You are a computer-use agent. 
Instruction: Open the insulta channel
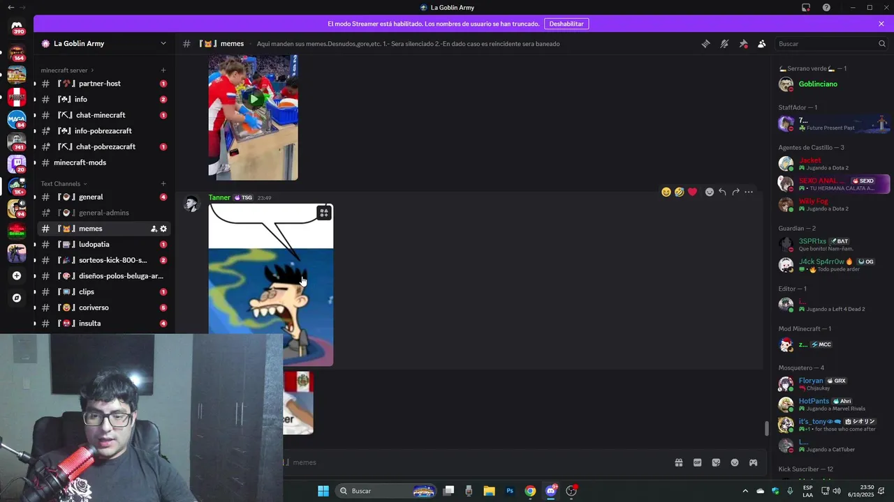coord(103,324)
